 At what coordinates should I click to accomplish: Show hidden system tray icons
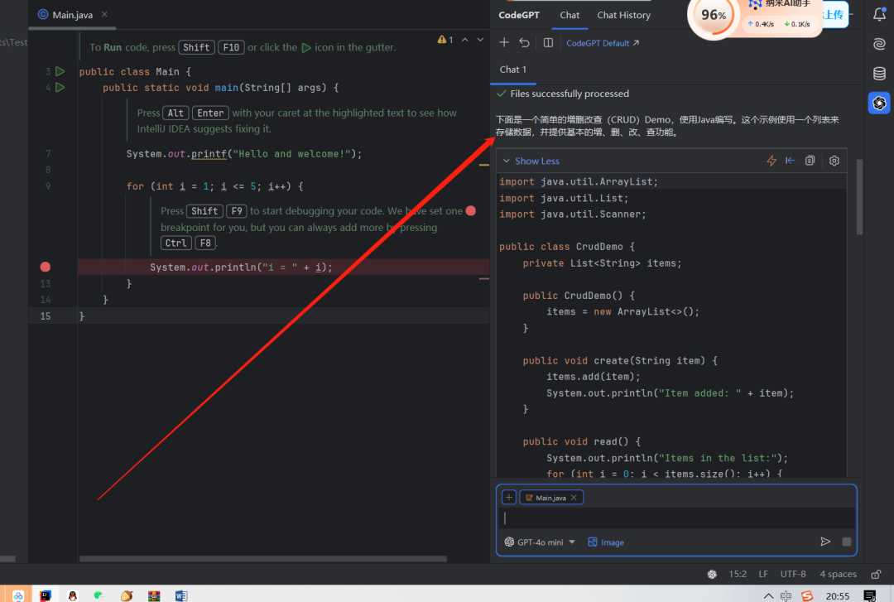tap(768, 595)
